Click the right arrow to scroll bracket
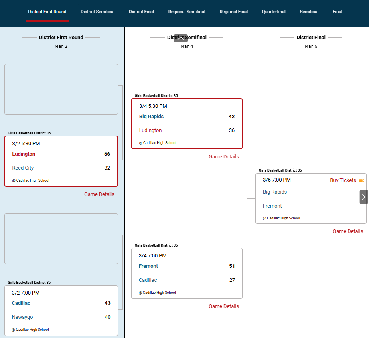Screen dimensions: 369x338 click(x=363, y=197)
